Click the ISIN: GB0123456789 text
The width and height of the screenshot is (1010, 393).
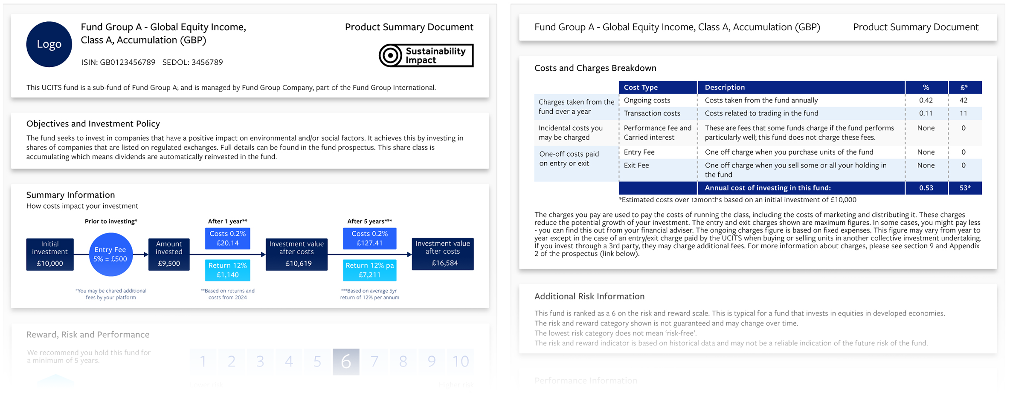pyautogui.click(x=119, y=62)
